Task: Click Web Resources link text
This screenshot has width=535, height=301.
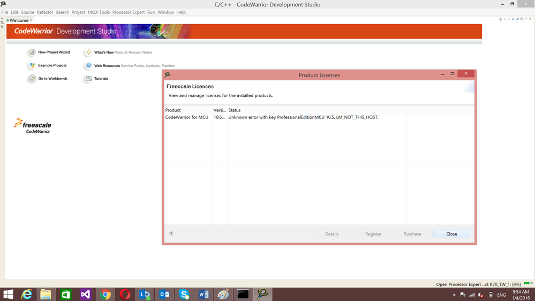Action: (x=107, y=65)
